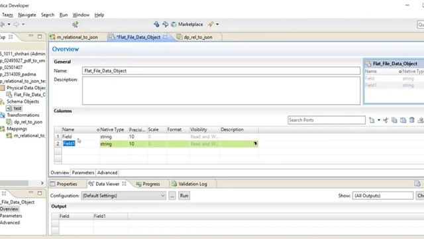Close the Flat_File_Data_Object editor tab
The height and width of the screenshot is (239, 424).
(165, 37)
